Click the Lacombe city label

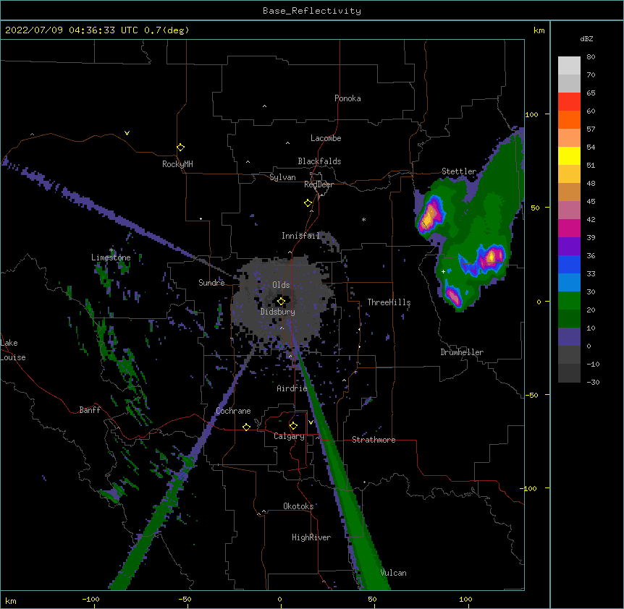tap(326, 138)
